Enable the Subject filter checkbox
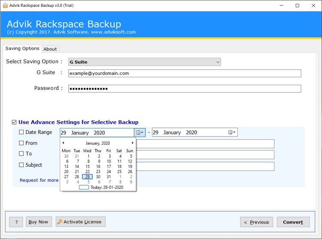The width and height of the screenshot is (322, 239). (x=21, y=165)
